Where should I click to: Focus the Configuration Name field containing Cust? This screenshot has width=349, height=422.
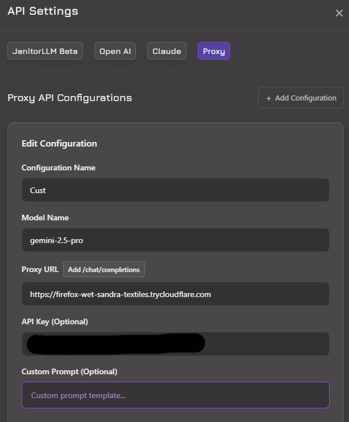point(175,190)
